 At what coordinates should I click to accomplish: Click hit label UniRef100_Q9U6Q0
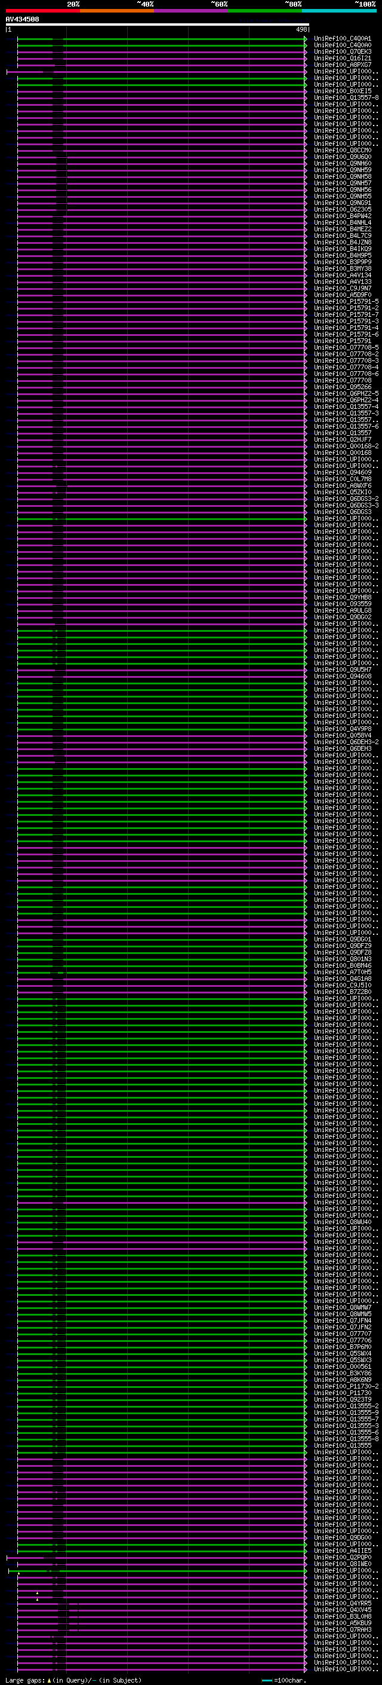pos(343,157)
